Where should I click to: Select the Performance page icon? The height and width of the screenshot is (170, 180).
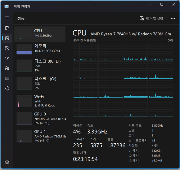click(x=7, y=38)
